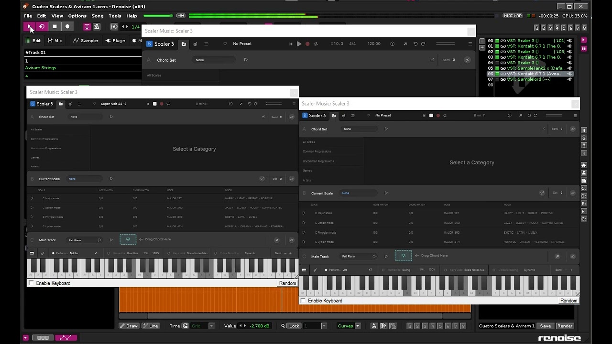The width and height of the screenshot is (612, 344).
Task: Open the Curves dropdown
Action: pyautogui.click(x=349, y=326)
